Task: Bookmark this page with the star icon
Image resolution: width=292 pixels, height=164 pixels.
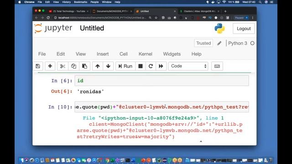Action: tap(156, 18)
